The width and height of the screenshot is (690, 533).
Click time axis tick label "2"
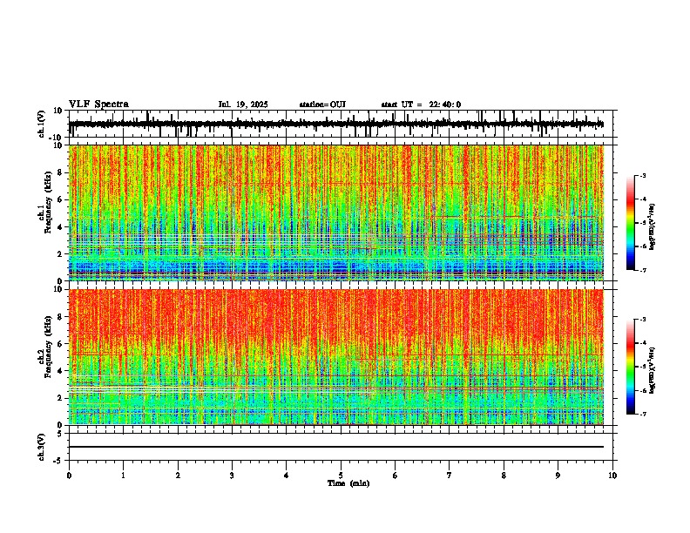[x=178, y=476]
